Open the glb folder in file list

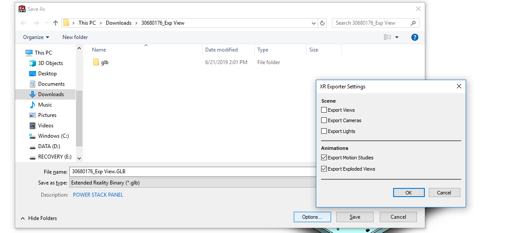pyautogui.click(x=104, y=62)
